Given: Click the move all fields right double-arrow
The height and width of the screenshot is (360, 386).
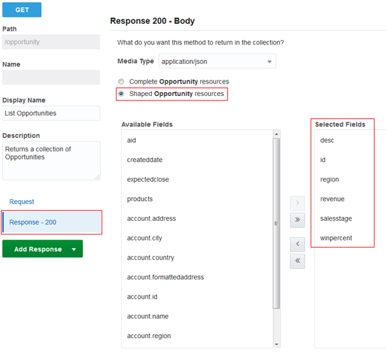Looking at the screenshot, I should [x=297, y=219].
